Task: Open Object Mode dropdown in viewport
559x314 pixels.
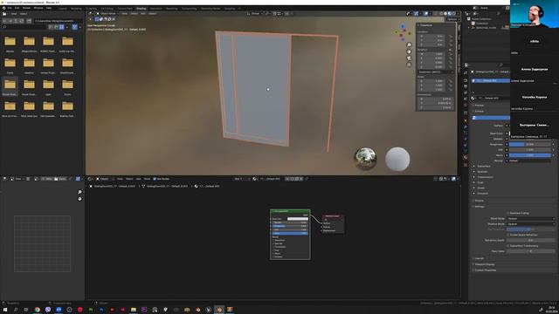Action: [107, 14]
